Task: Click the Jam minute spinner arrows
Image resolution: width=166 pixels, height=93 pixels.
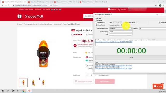Action: tap(121, 22)
